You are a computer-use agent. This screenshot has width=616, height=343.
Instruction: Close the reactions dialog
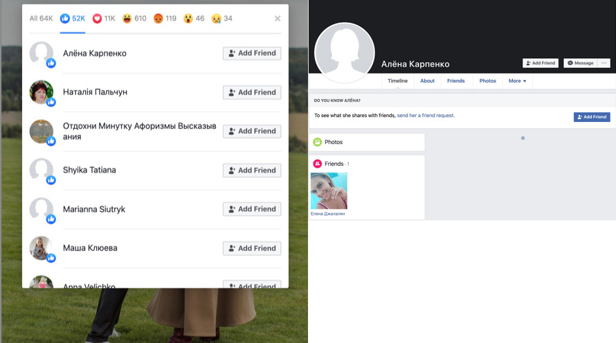[278, 19]
